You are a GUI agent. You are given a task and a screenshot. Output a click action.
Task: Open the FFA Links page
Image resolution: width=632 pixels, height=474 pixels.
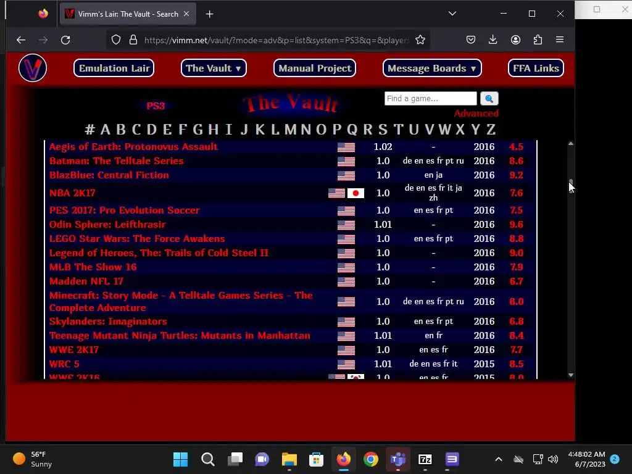click(x=536, y=68)
